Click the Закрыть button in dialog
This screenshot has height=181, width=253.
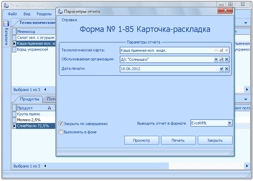[x=215, y=140]
